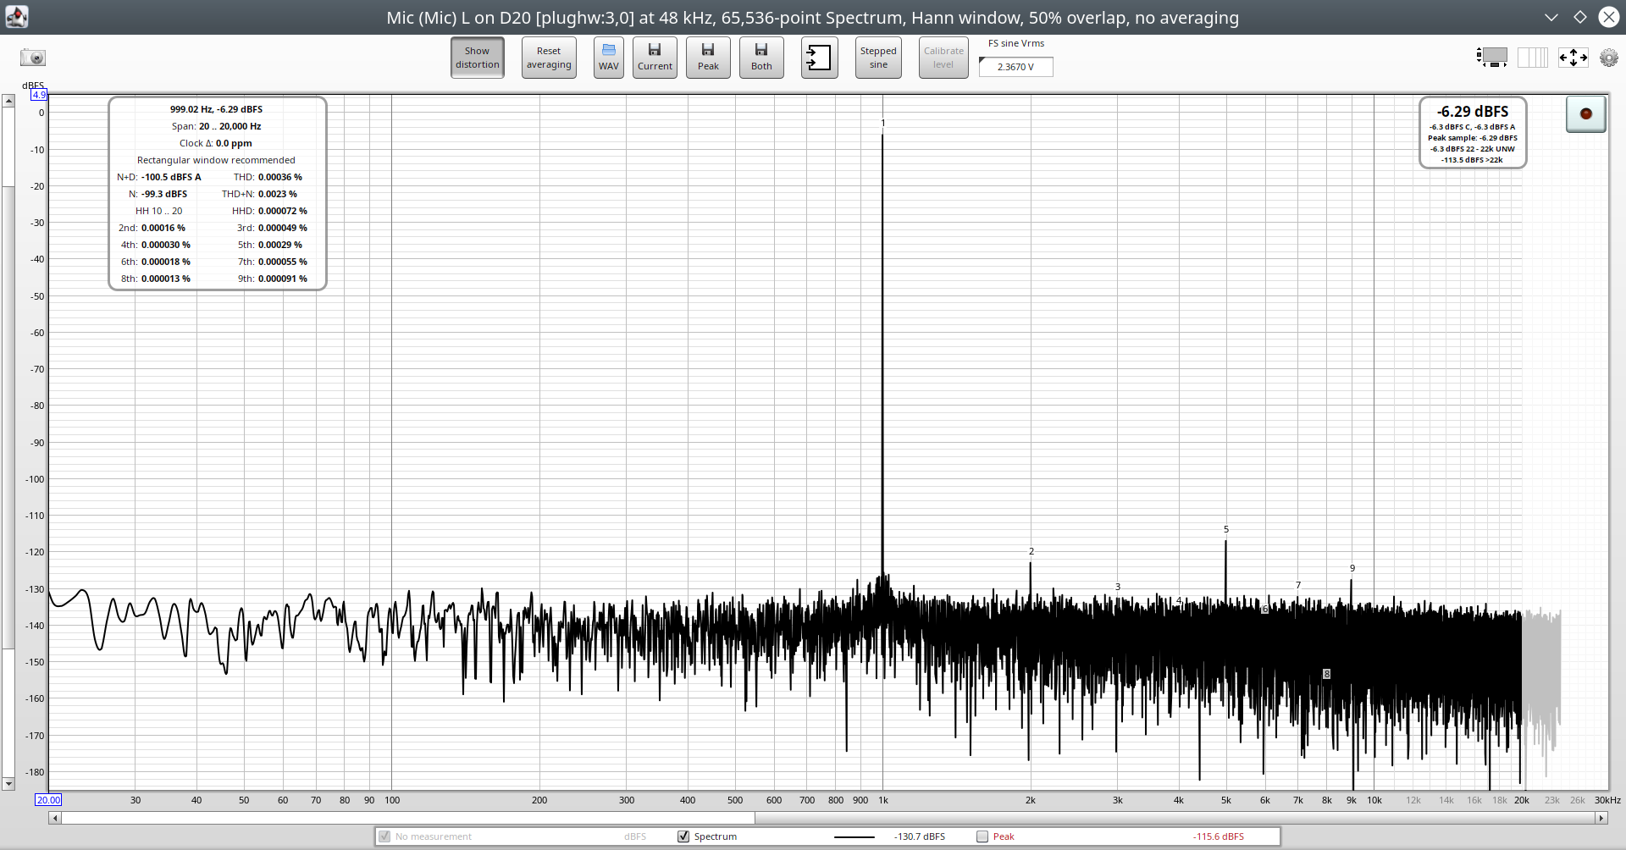Click the vertical scrollbar thumb
The image size is (1626, 850).
click(x=8, y=417)
